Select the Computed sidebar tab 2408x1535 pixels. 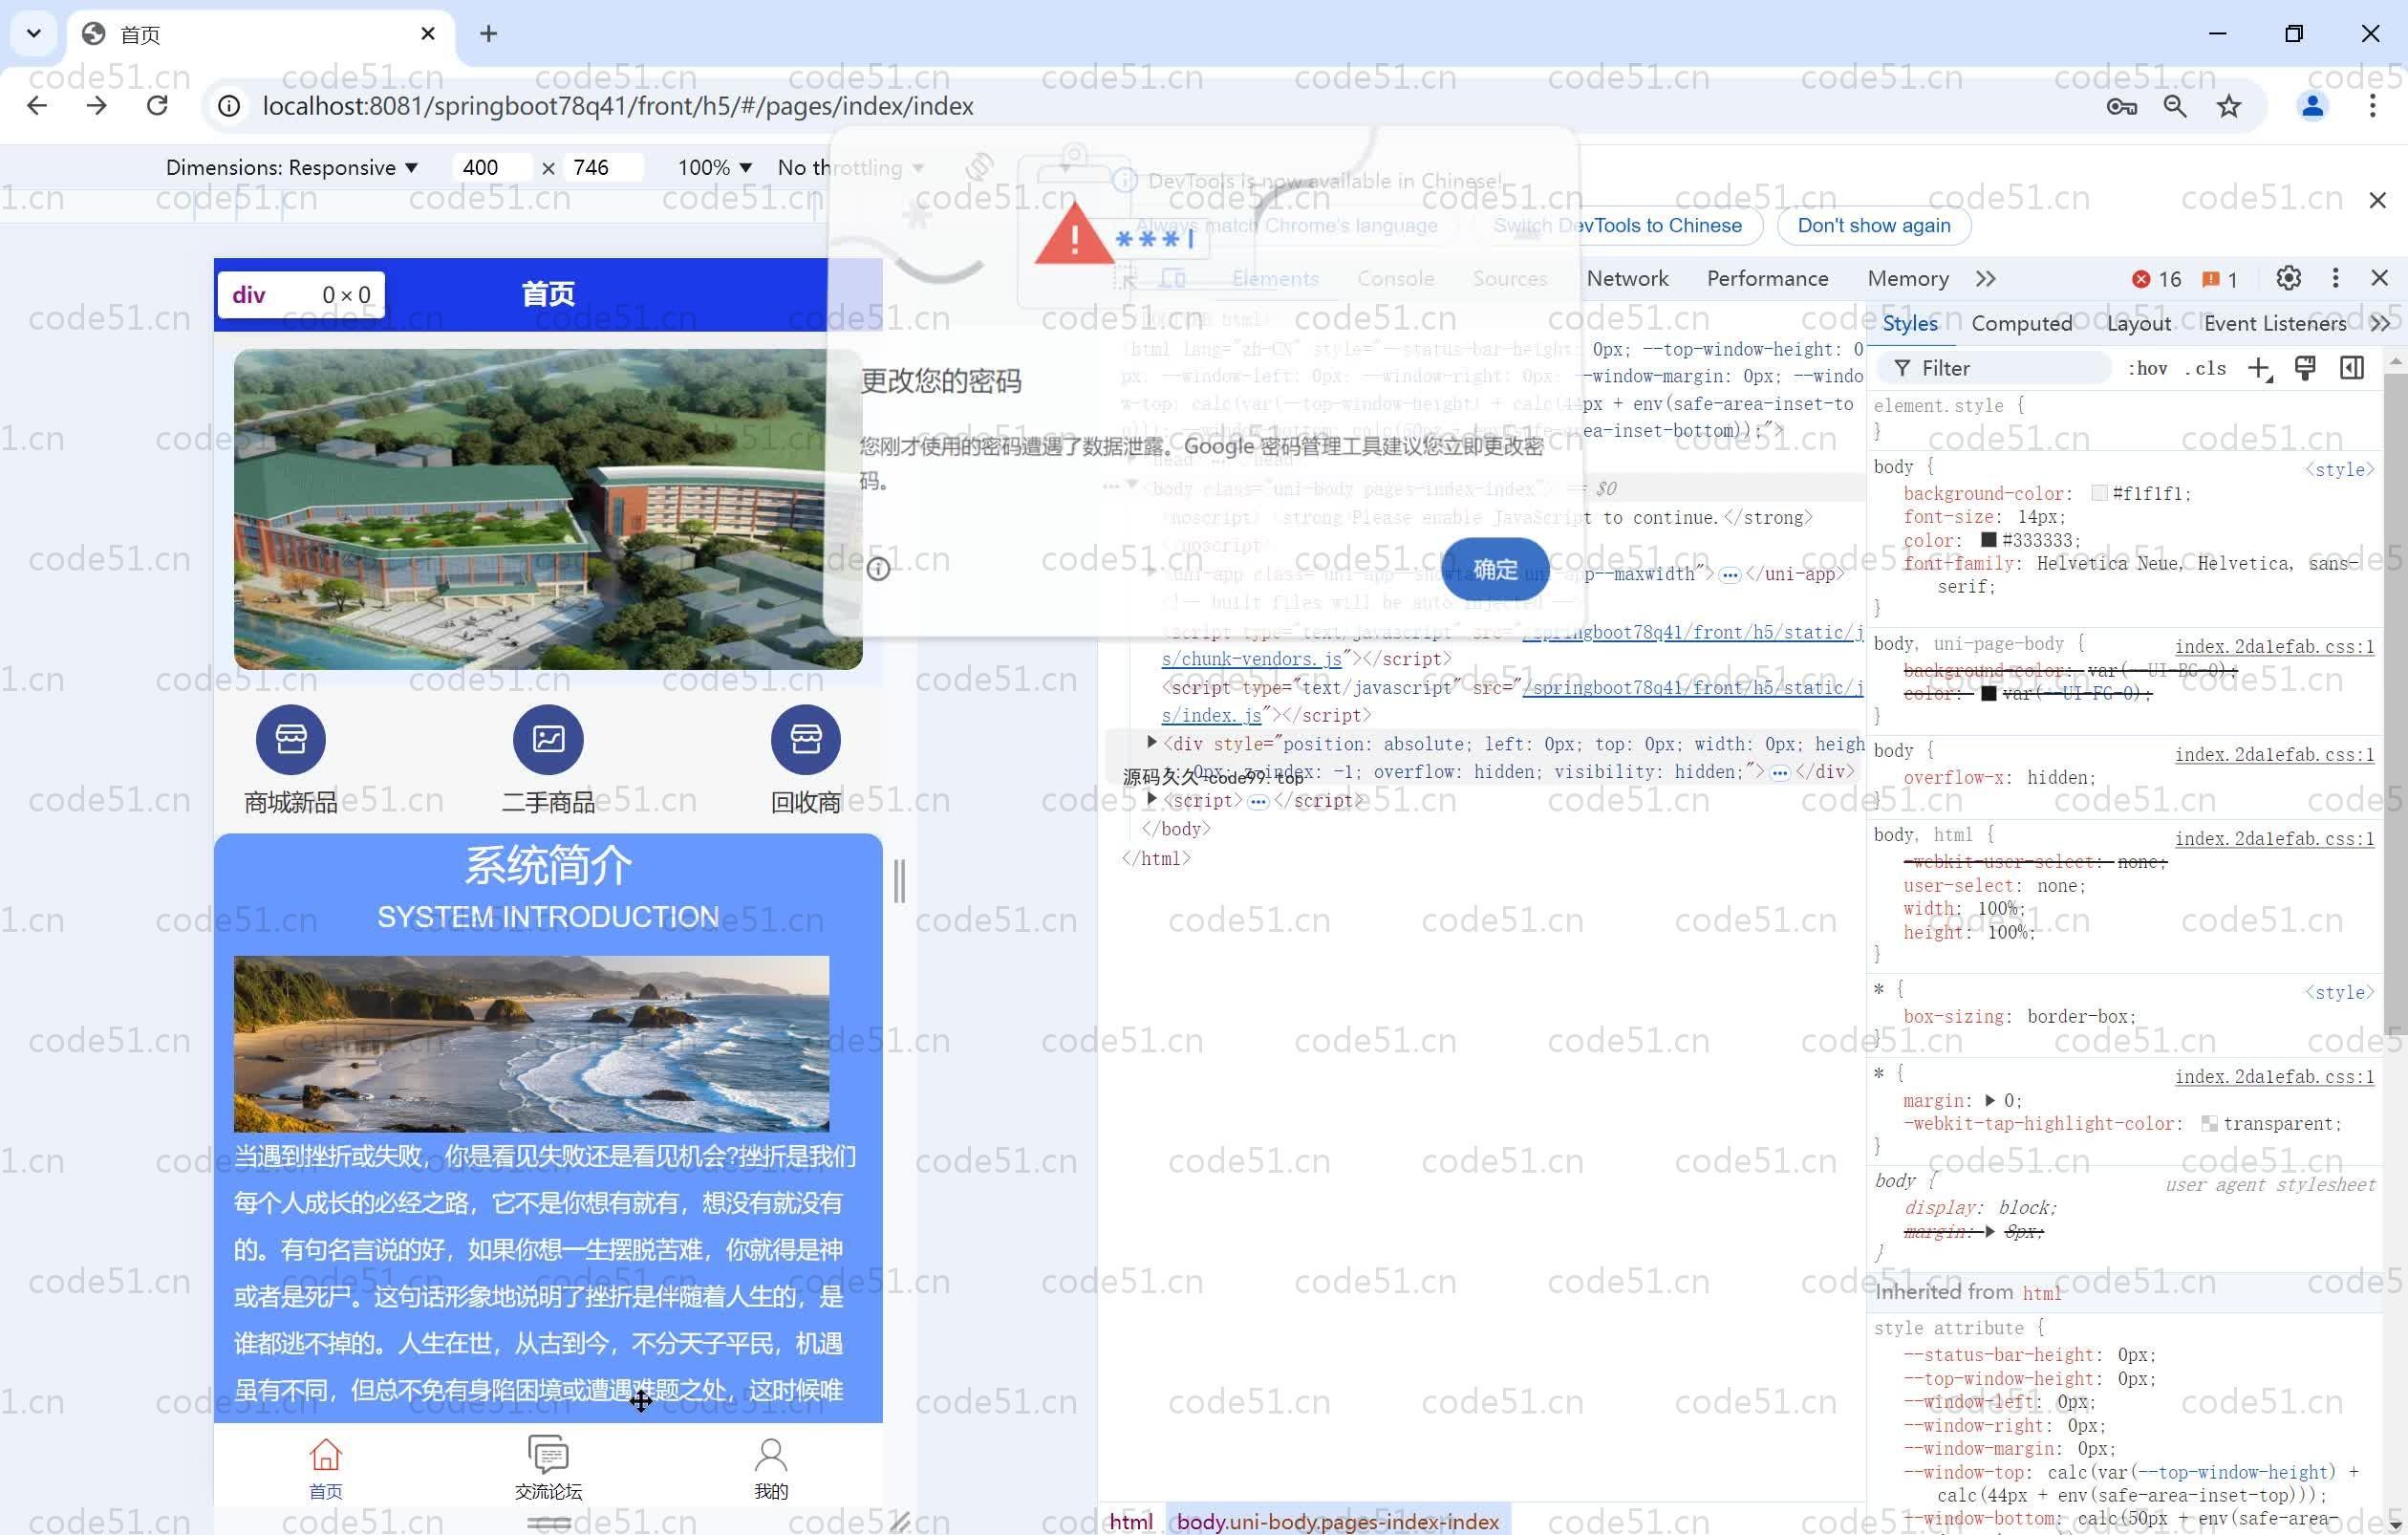(2021, 323)
